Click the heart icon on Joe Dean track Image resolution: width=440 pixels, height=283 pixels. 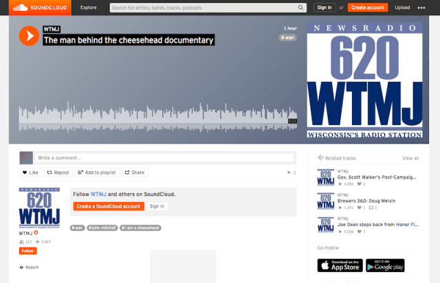pos(359,231)
